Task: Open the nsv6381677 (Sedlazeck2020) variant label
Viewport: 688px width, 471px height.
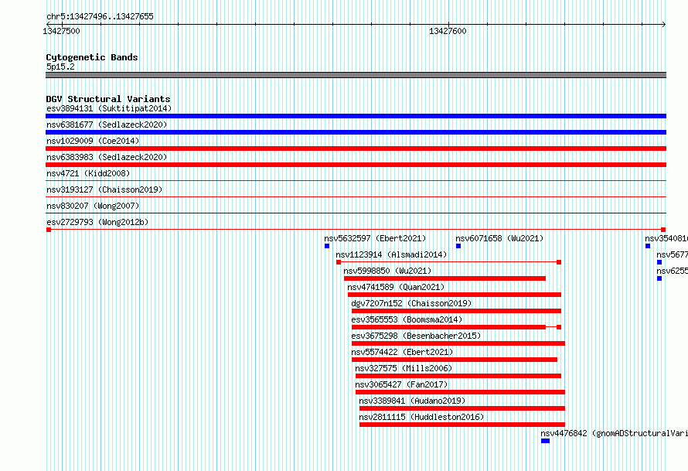Action: tap(107, 125)
